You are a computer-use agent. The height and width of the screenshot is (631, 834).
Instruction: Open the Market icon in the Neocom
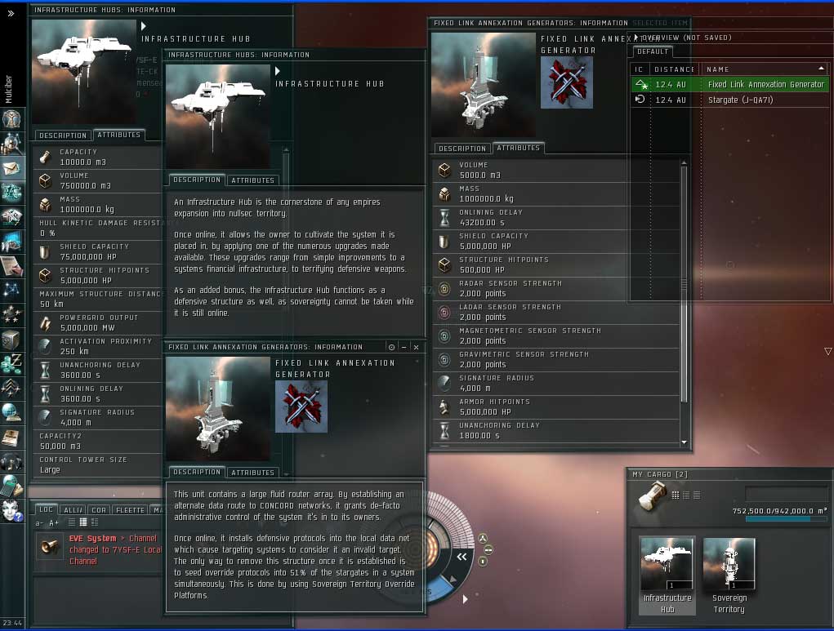point(11,217)
